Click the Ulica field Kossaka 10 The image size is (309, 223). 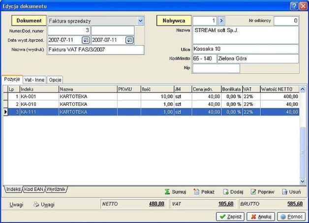[246, 49]
